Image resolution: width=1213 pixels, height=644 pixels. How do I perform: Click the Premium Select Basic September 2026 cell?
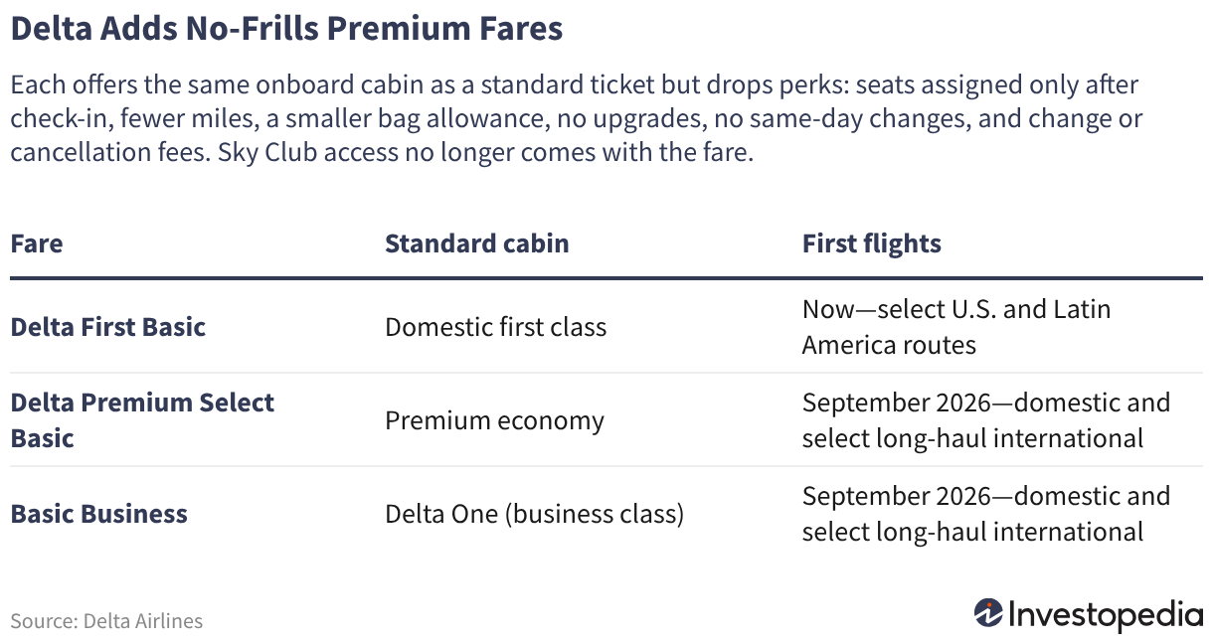point(986,420)
